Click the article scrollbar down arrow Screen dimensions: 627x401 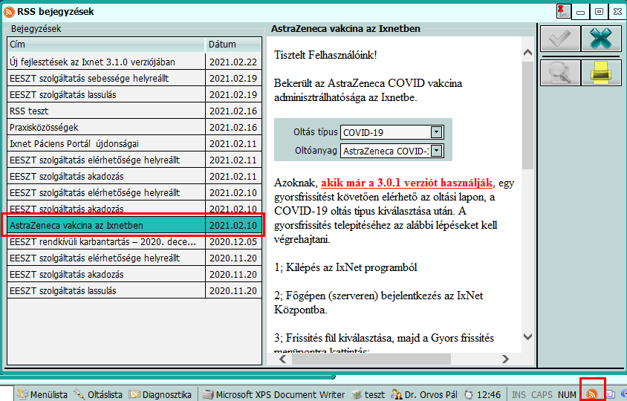[x=527, y=336]
